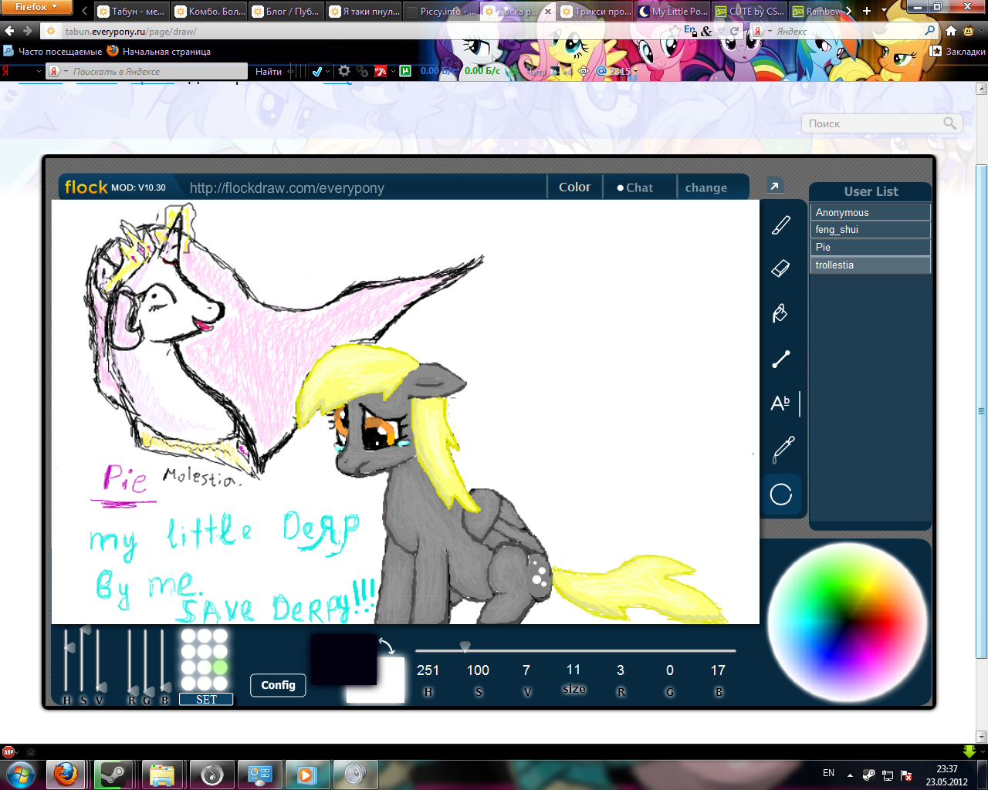Click the EN language indicator in tray
988x790 pixels.
[828, 773]
